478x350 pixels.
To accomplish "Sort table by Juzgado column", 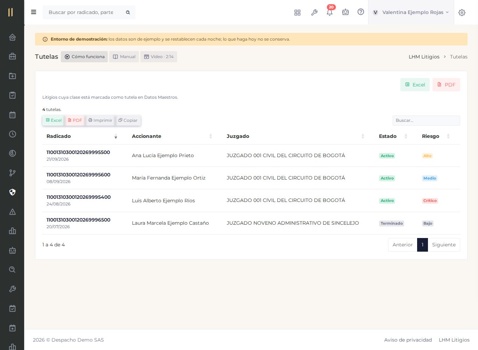I will pyautogui.click(x=295, y=136).
